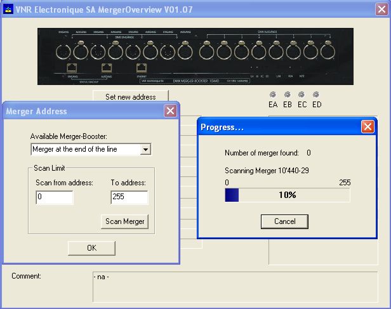Click the ED indicator LED
Viewport: 391px width, 309px height.
[316, 95]
